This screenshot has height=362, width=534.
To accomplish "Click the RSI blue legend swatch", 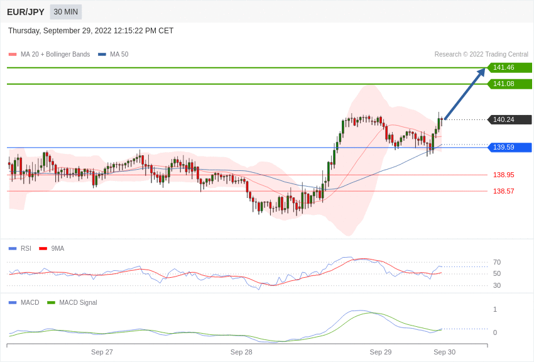I will click(13, 249).
